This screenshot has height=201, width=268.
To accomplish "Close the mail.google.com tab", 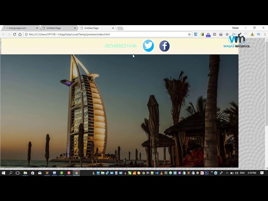I will click(37, 28).
